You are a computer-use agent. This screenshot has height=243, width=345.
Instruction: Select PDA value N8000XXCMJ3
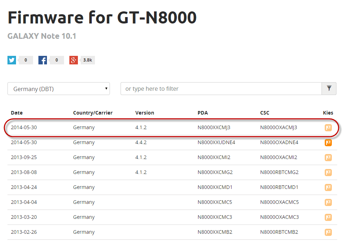tap(214, 127)
